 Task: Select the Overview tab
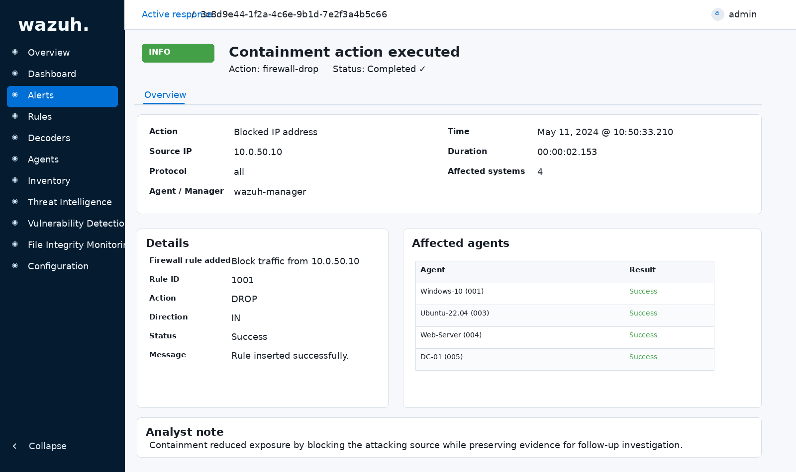[x=165, y=95]
